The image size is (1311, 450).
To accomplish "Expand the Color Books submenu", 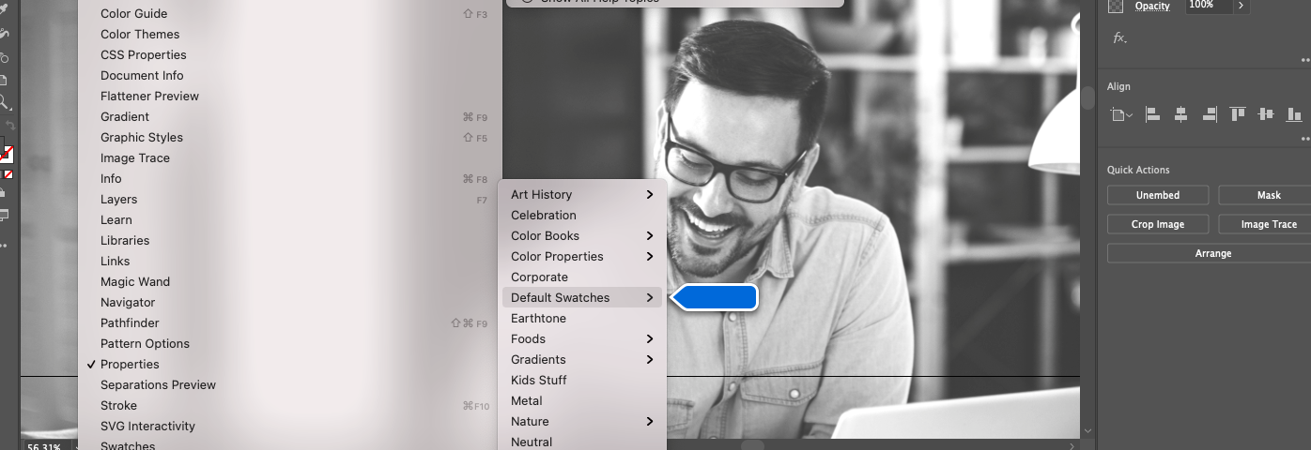I will (581, 235).
